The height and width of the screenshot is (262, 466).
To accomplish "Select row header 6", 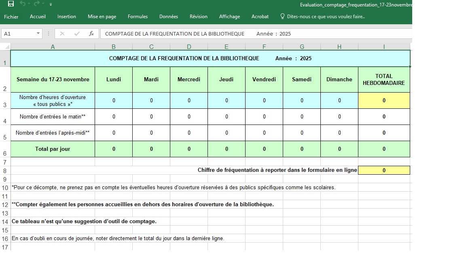I will pyautogui.click(x=5, y=153).
